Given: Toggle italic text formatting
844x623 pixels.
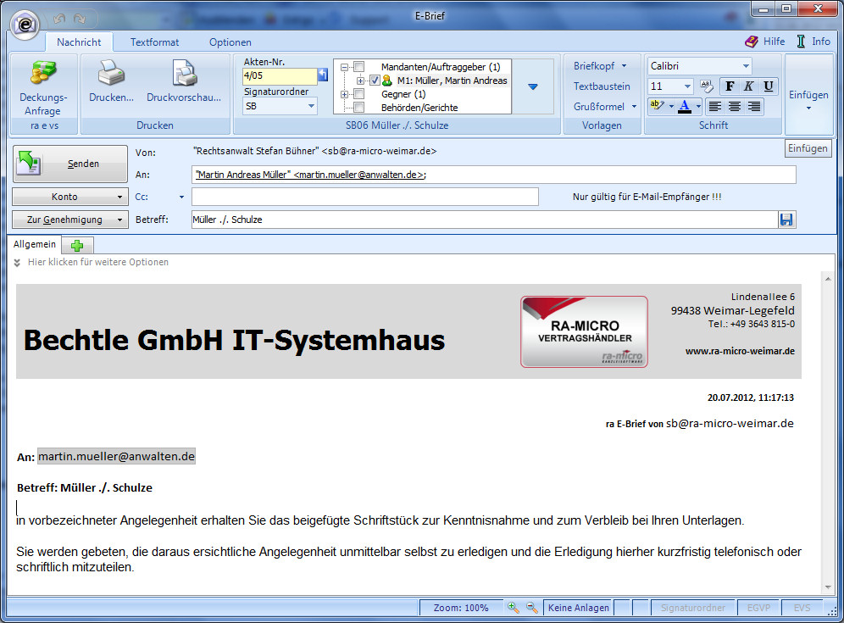Looking at the screenshot, I should pyautogui.click(x=748, y=86).
